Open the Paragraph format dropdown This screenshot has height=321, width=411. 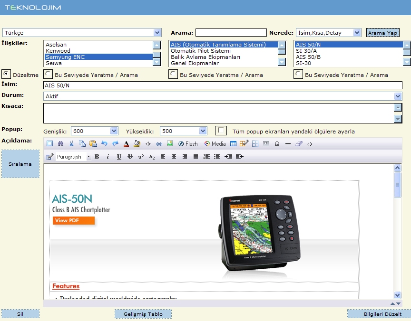pos(73,156)
